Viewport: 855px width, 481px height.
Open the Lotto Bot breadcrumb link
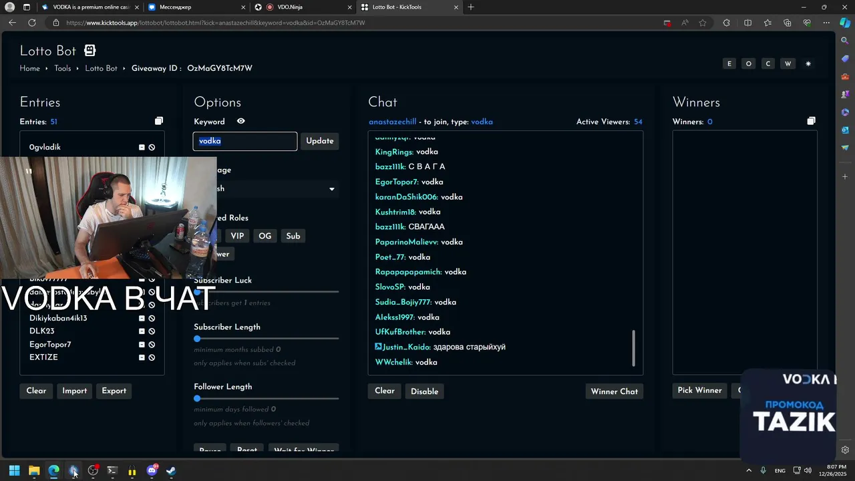(x=102, y=68)
